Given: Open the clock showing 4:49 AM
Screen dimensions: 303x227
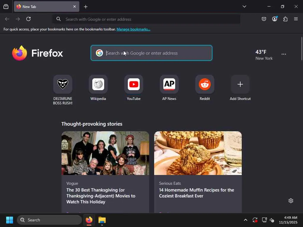Looking at the screenshot, I should point(288,220).
